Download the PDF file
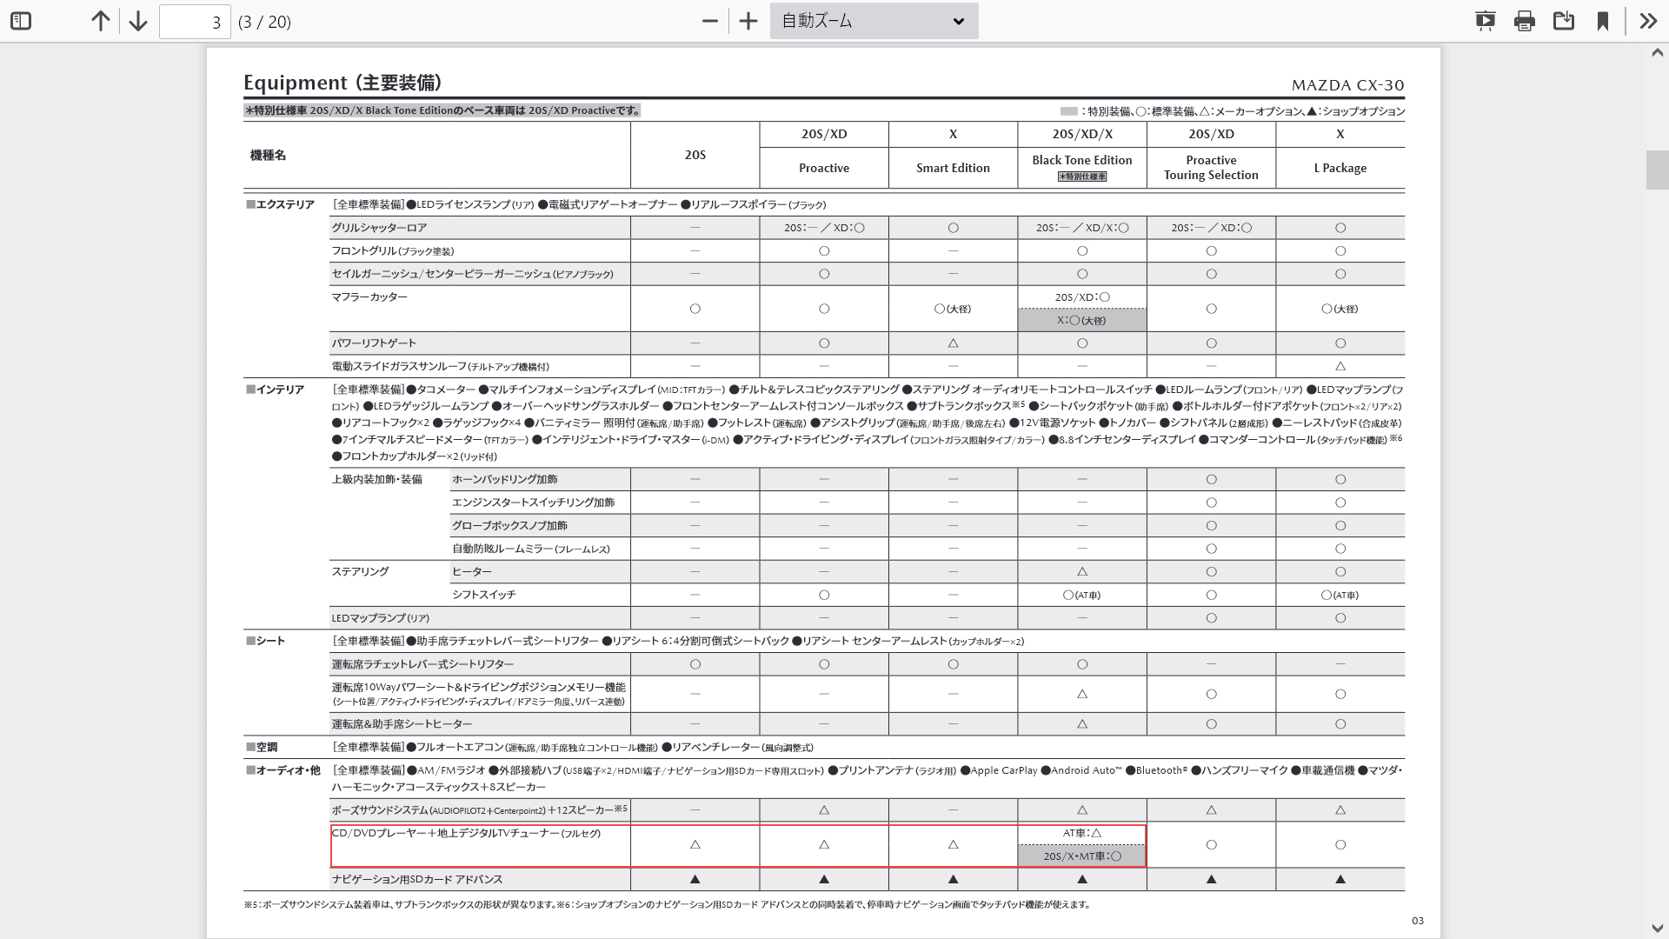The height and width of the screenshot is (939, 1669). pos(1563,21)
